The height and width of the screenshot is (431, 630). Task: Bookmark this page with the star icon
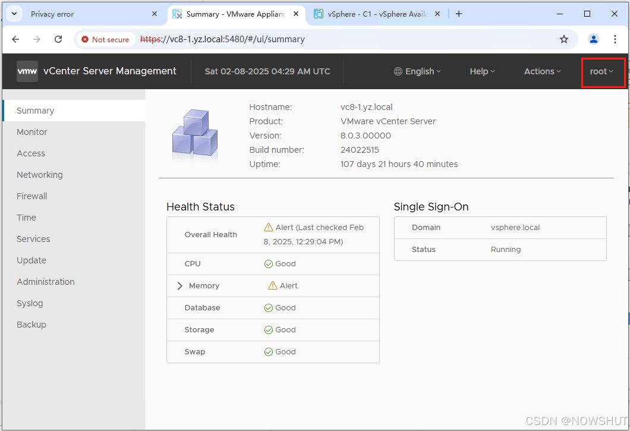(x=563, y=39)
